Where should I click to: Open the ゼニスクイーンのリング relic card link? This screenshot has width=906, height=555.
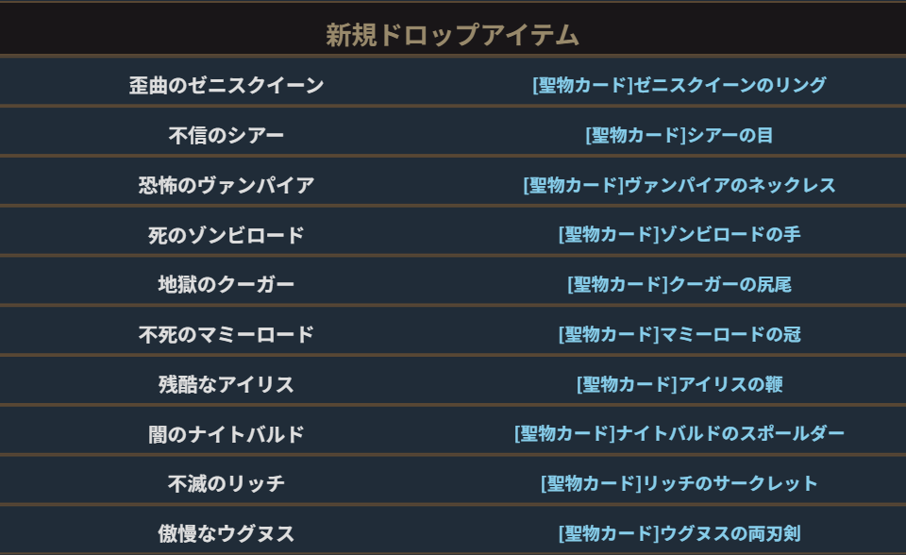point(679,86)
